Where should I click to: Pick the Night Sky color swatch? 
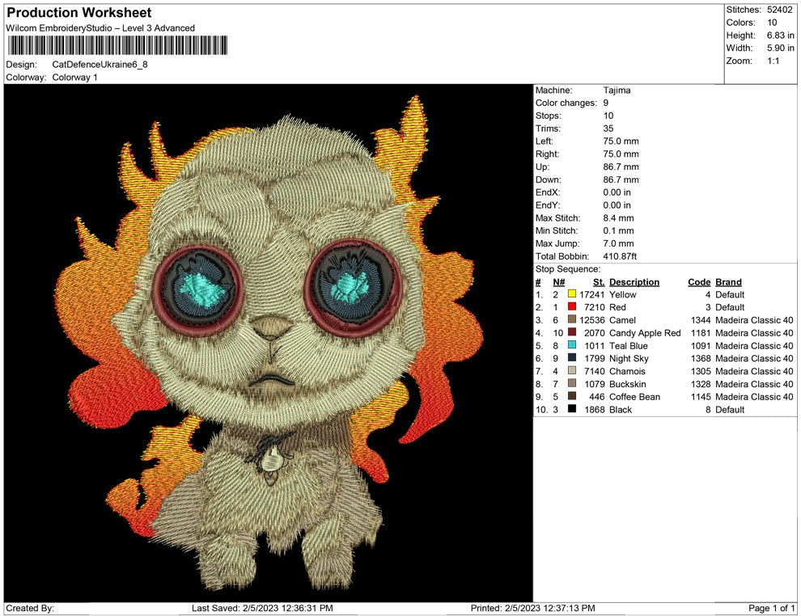572,358
